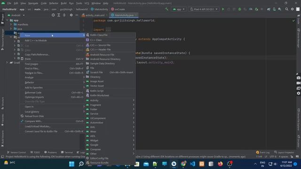Choose Android Resource Directory menu item
Screen dimensions: 301x169
111,59
